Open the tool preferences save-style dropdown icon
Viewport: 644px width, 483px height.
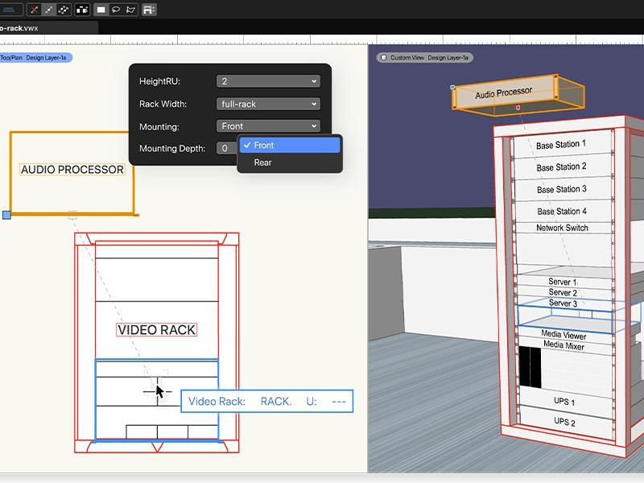point(150,10)
